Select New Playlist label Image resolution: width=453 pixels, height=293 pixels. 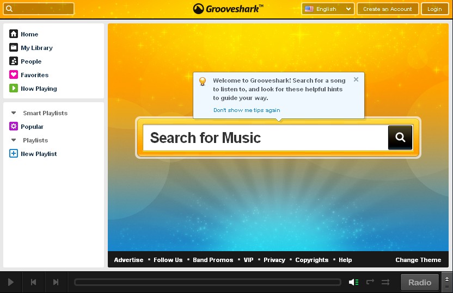(39, 154)
